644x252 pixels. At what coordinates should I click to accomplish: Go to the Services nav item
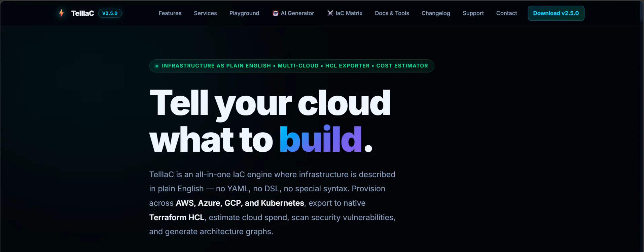[x=205, y=13]
